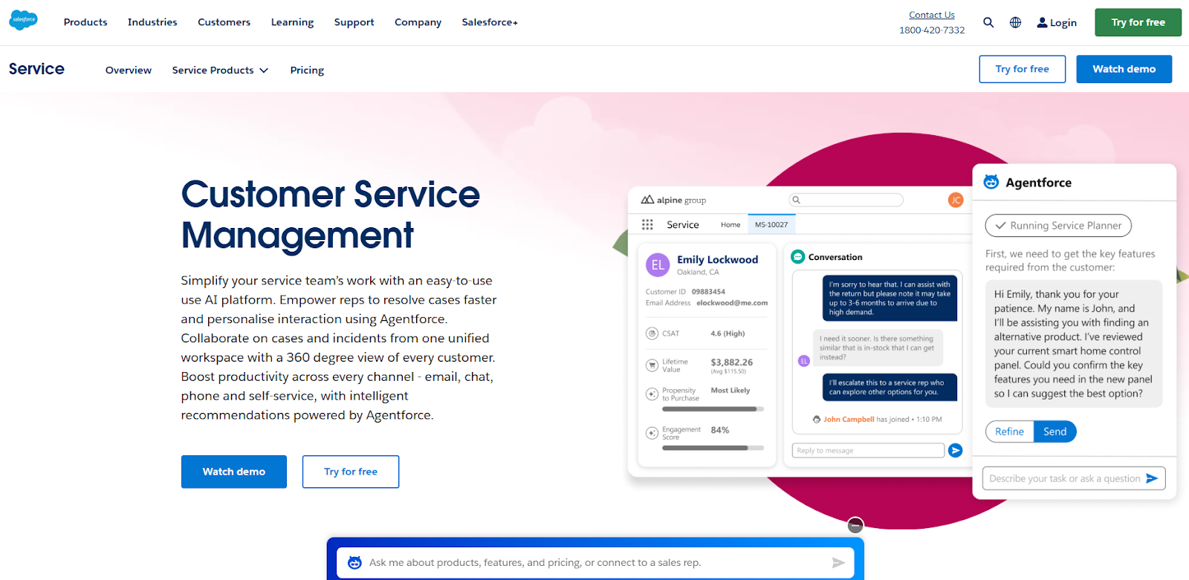Open the Industries menu
This screenshot has width=1189, height=580.
pos(152,22)
